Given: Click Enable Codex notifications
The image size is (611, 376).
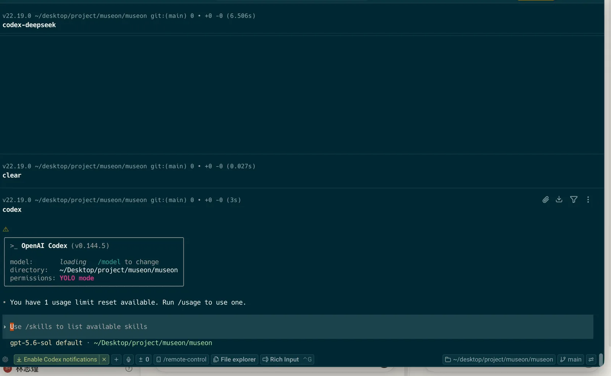Looking at the screenshot, I should click(x=57, y=359).
